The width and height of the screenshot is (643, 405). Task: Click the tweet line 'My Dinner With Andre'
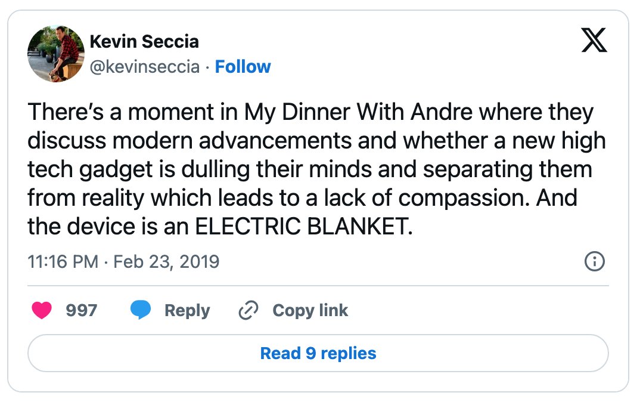pyautogui.click(x=358, y=112)
